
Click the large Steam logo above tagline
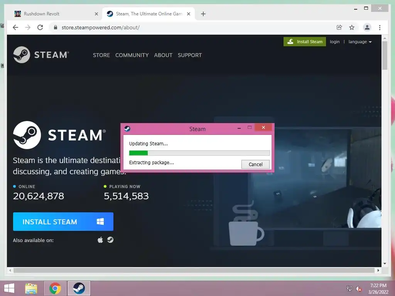pyautogui.click(x=59, y=135)
